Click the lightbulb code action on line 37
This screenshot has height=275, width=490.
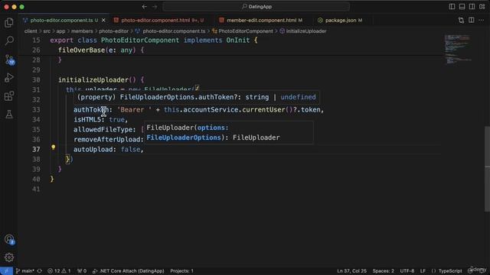pyautogui.click(x=54, y=147)
